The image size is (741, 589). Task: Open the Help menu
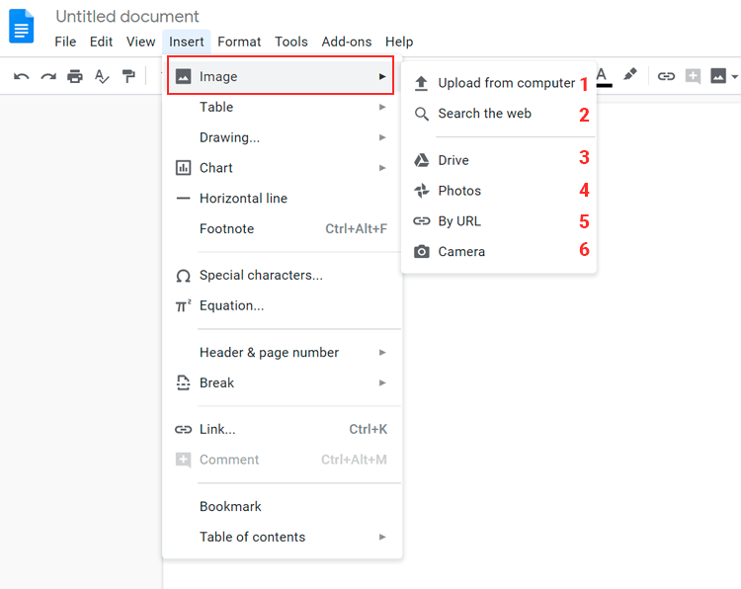[399, 42]
